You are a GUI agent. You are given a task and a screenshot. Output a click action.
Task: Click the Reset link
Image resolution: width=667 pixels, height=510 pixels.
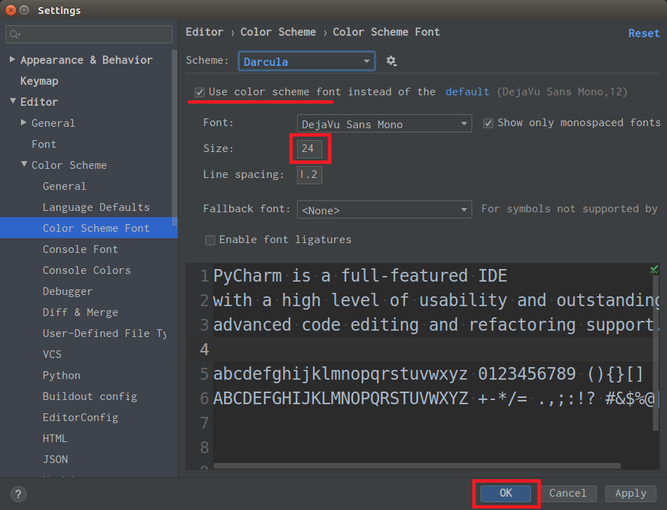click(644, 33)
